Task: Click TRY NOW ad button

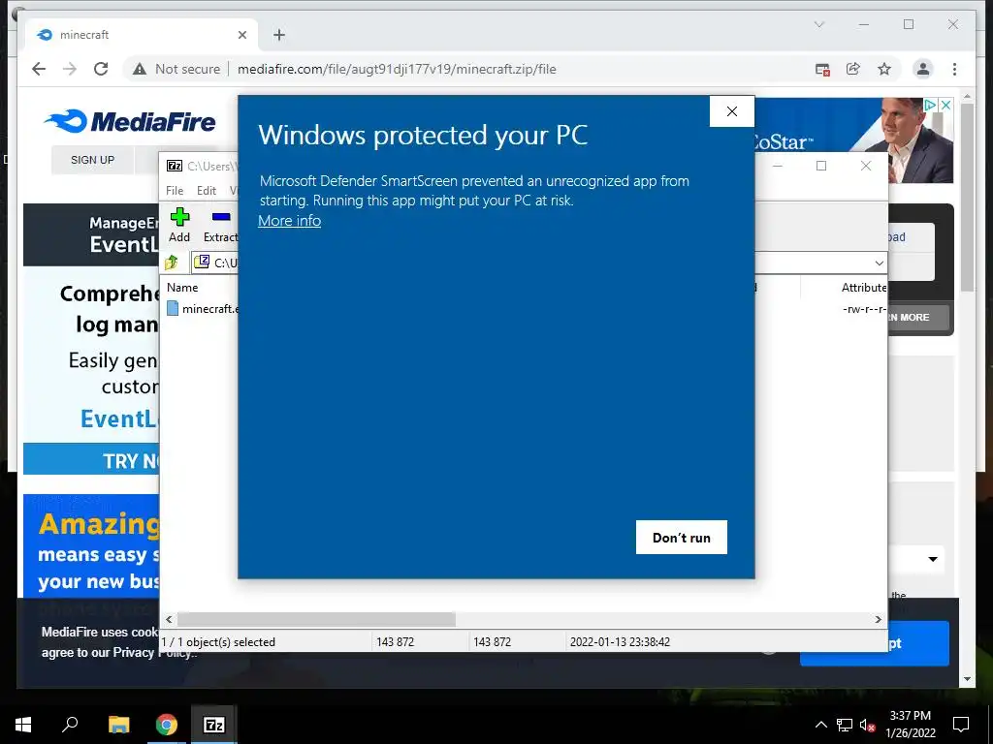Action: tap(91, 460)
